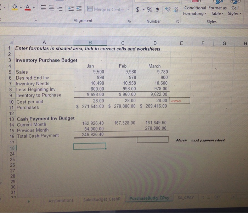Select row 11 header
Image resolution: width=248 pixels, height=213 pixels.
pyautogui.click(x=11, y=108)
